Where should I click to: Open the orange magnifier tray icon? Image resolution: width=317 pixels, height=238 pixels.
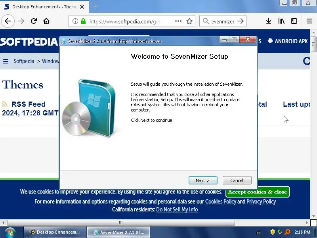(287, 232)
